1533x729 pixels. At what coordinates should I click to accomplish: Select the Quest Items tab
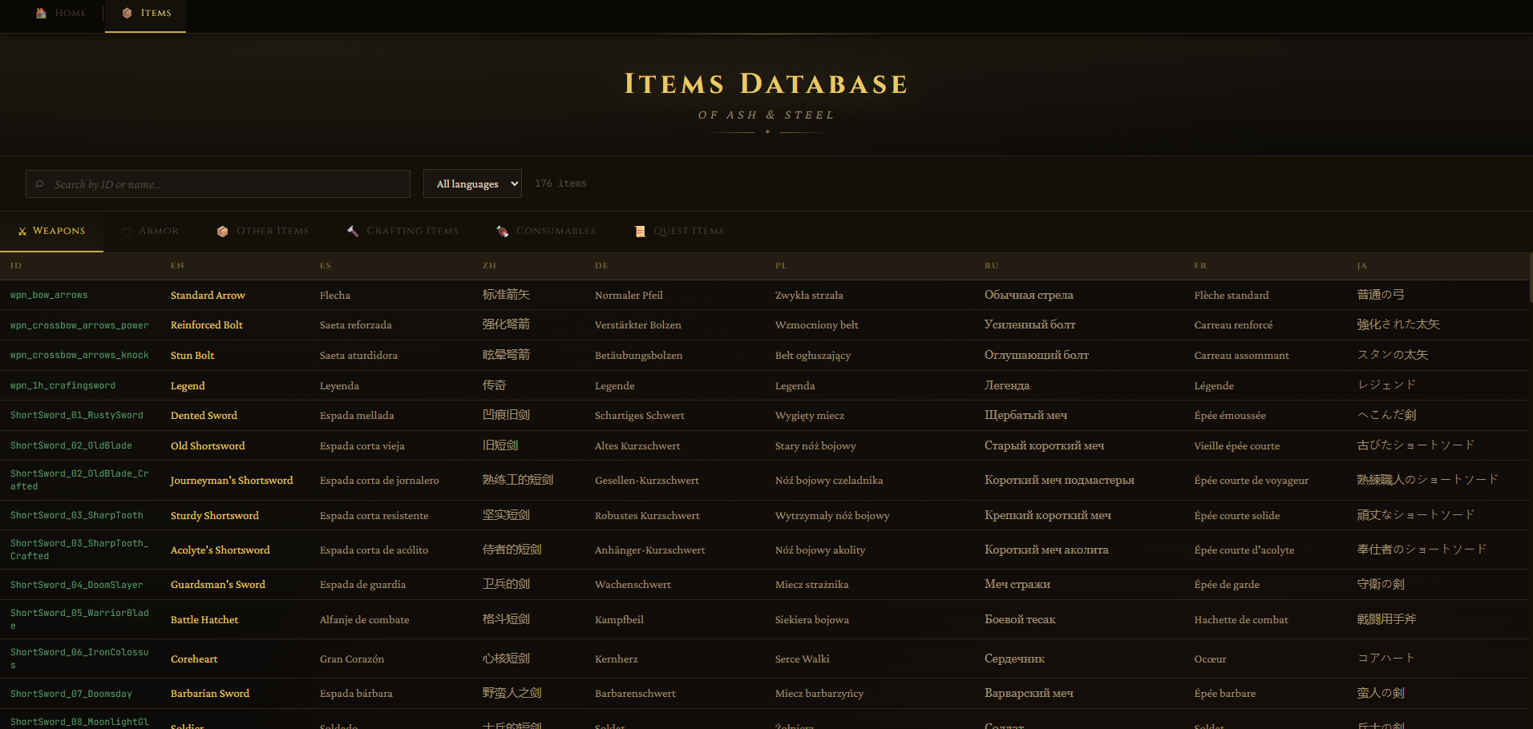[x=679, y=231]
